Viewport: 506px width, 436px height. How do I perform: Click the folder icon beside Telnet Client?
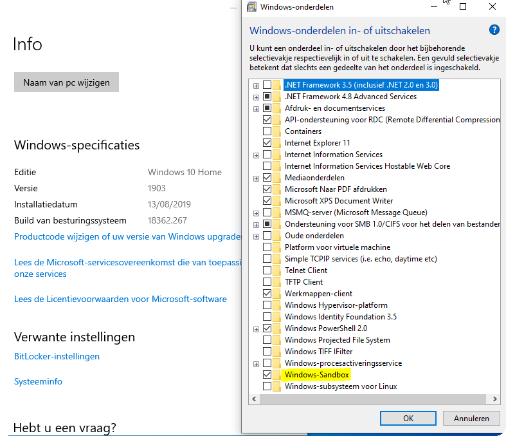(x=277, y=270)
